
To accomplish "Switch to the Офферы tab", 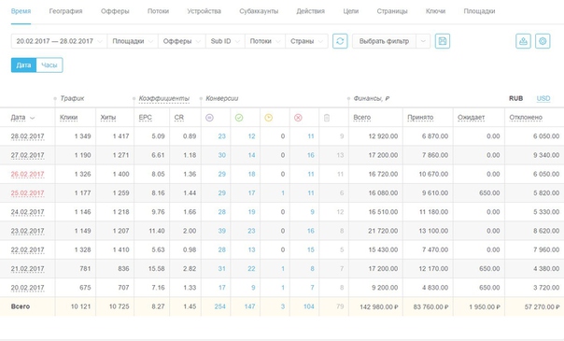I will coord(115,11).
